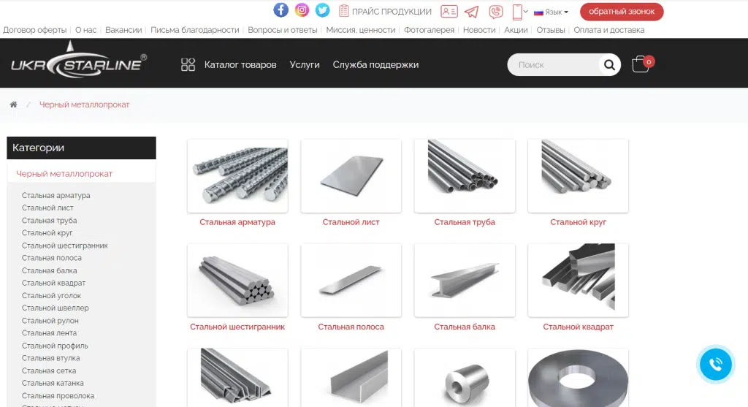Select Стальной уголок in sidebar

click(52, 295)
